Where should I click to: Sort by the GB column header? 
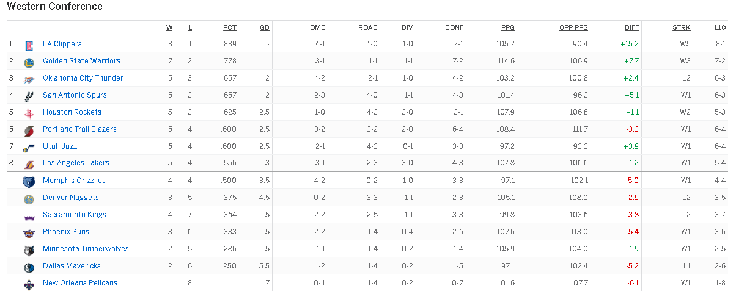pyautogui.click(x=265, y=27)
